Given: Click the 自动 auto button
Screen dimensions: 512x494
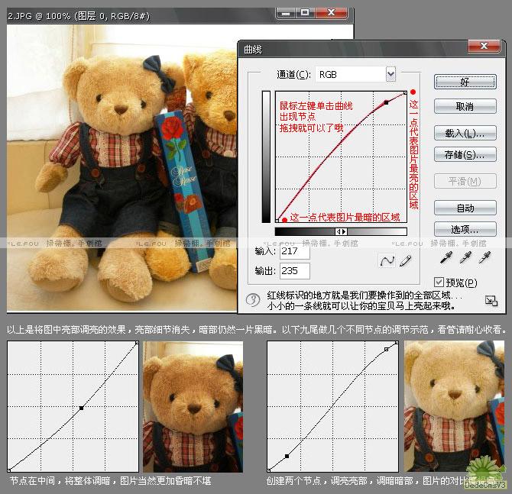Looking at the screenshot, I should click(x=465, y=208).
